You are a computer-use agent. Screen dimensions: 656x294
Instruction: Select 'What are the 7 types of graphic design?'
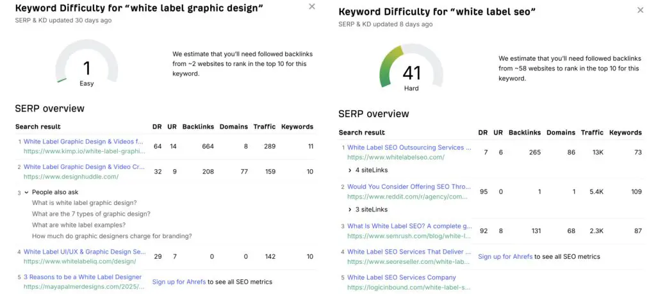[91, 214]
